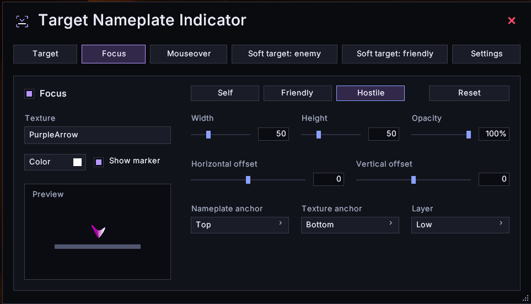The image size is (531, 304).
Task: Select the Self unit type button
Action: (225, 93)
